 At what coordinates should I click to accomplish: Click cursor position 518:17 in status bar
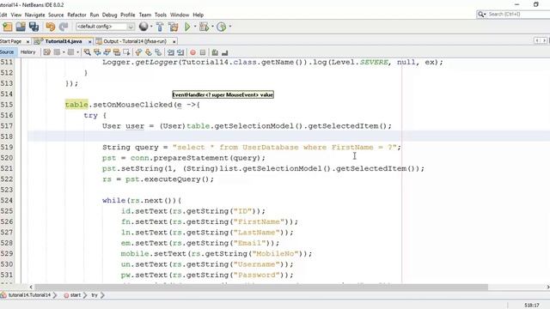(532, 306)
